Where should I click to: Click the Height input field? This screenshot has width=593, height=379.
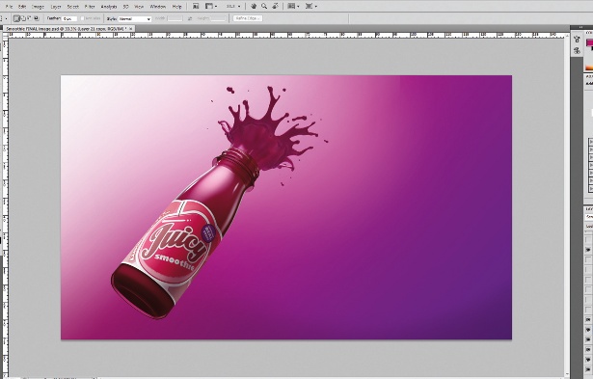coord(218,18)
